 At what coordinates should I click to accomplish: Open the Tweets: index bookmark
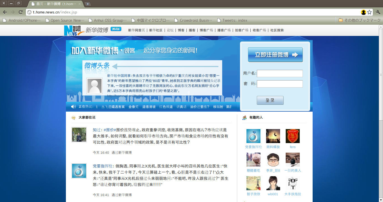[x=232, y=20]
